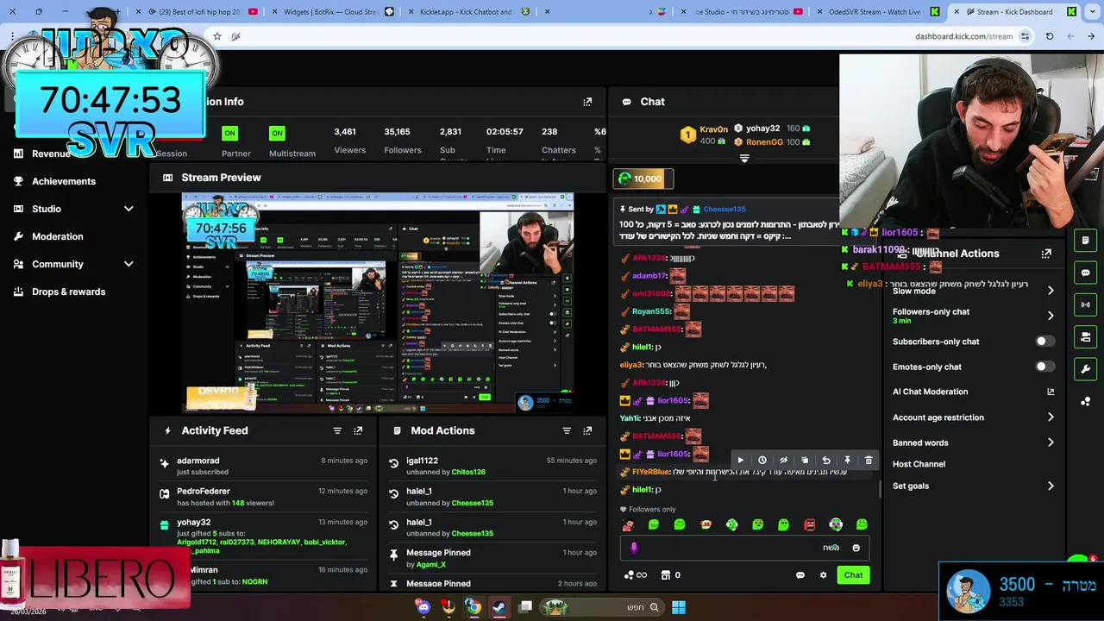The image size is (1104, 621).
Task: Click the play icon in message toolbar
Action: 741,461
